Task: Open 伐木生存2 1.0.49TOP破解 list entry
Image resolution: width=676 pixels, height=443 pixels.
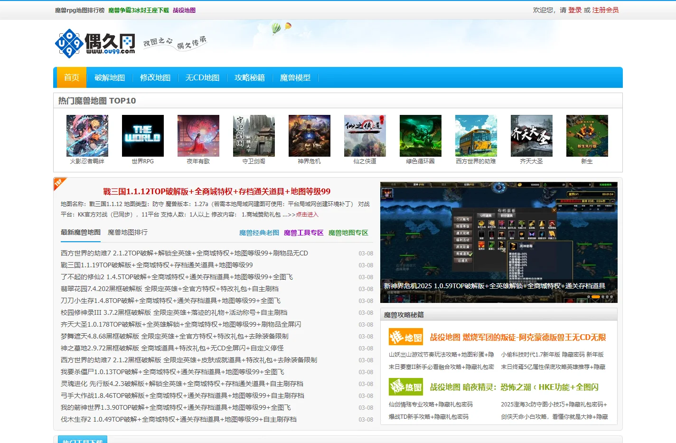Action: [x=178, y=419]
